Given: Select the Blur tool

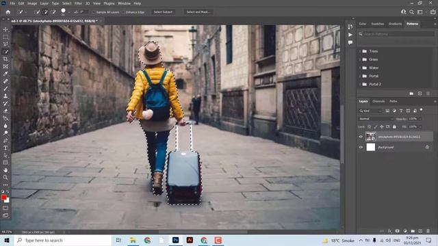Looking at the screenshot, I should point(5,126).
